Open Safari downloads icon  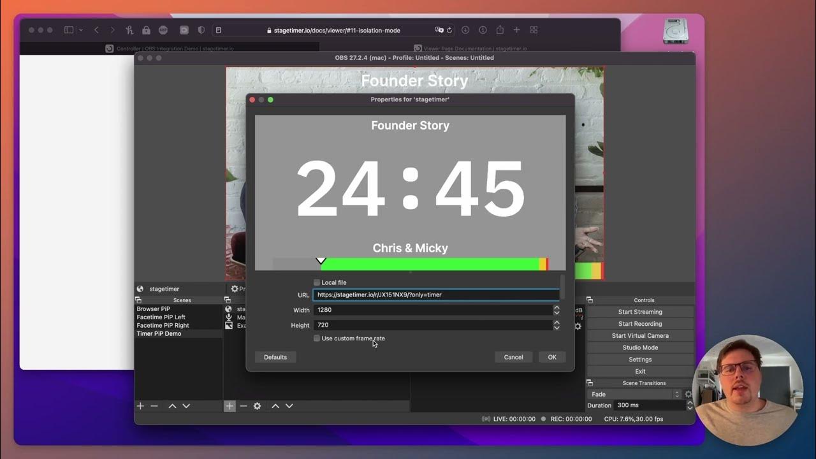[x=465, y=30]
